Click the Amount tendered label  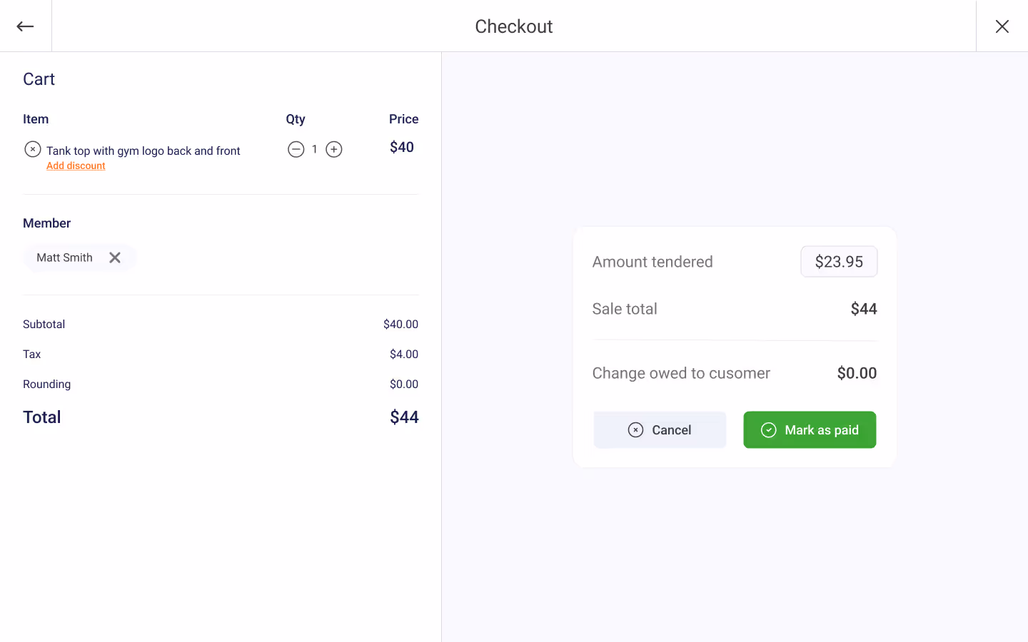(652, 262)
